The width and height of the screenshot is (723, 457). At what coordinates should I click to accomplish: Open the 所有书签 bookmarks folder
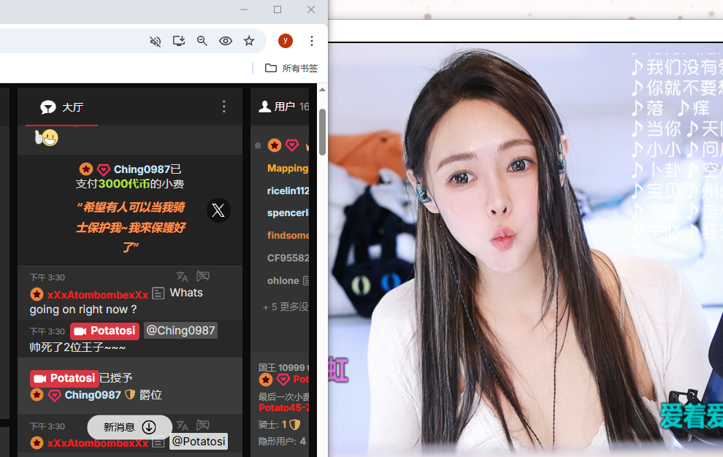pyautogui.click(x=292, y=68)
